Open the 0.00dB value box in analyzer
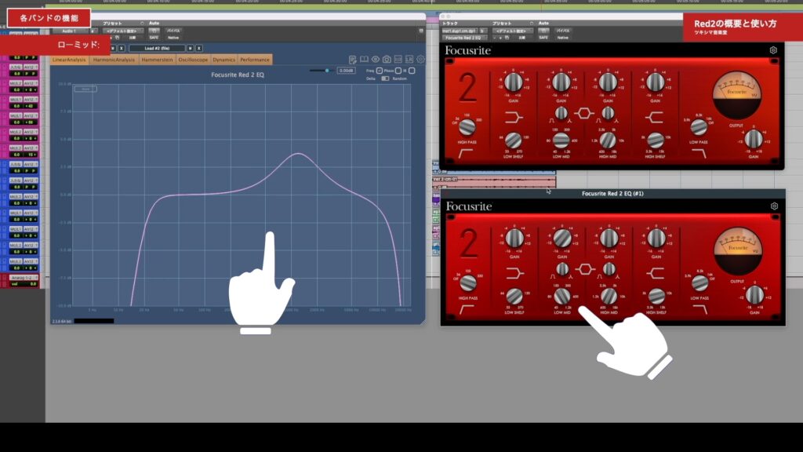This screenshot has height=452, width=803. coord(346,71)
